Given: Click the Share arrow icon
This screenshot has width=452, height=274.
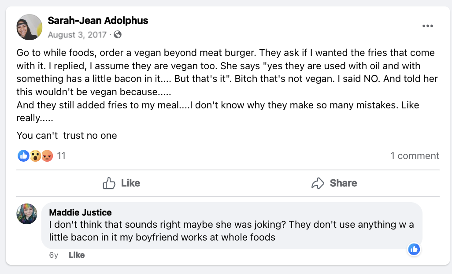Looking at the screenshot, I should pos(318,183).
